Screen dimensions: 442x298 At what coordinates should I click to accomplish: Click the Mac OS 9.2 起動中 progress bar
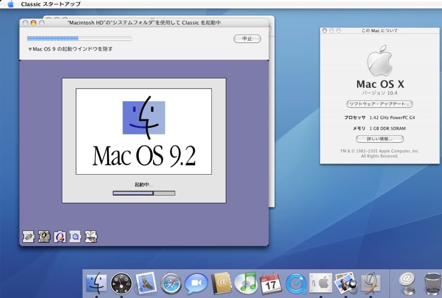point(144,193)
